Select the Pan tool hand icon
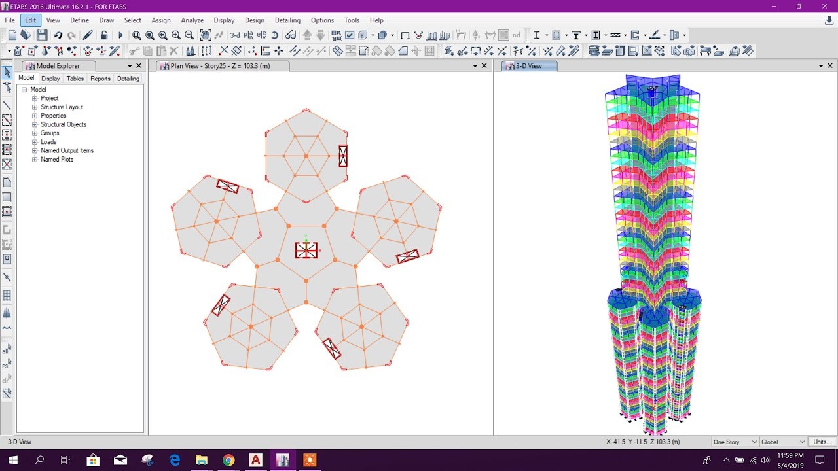 coord(204,34)
